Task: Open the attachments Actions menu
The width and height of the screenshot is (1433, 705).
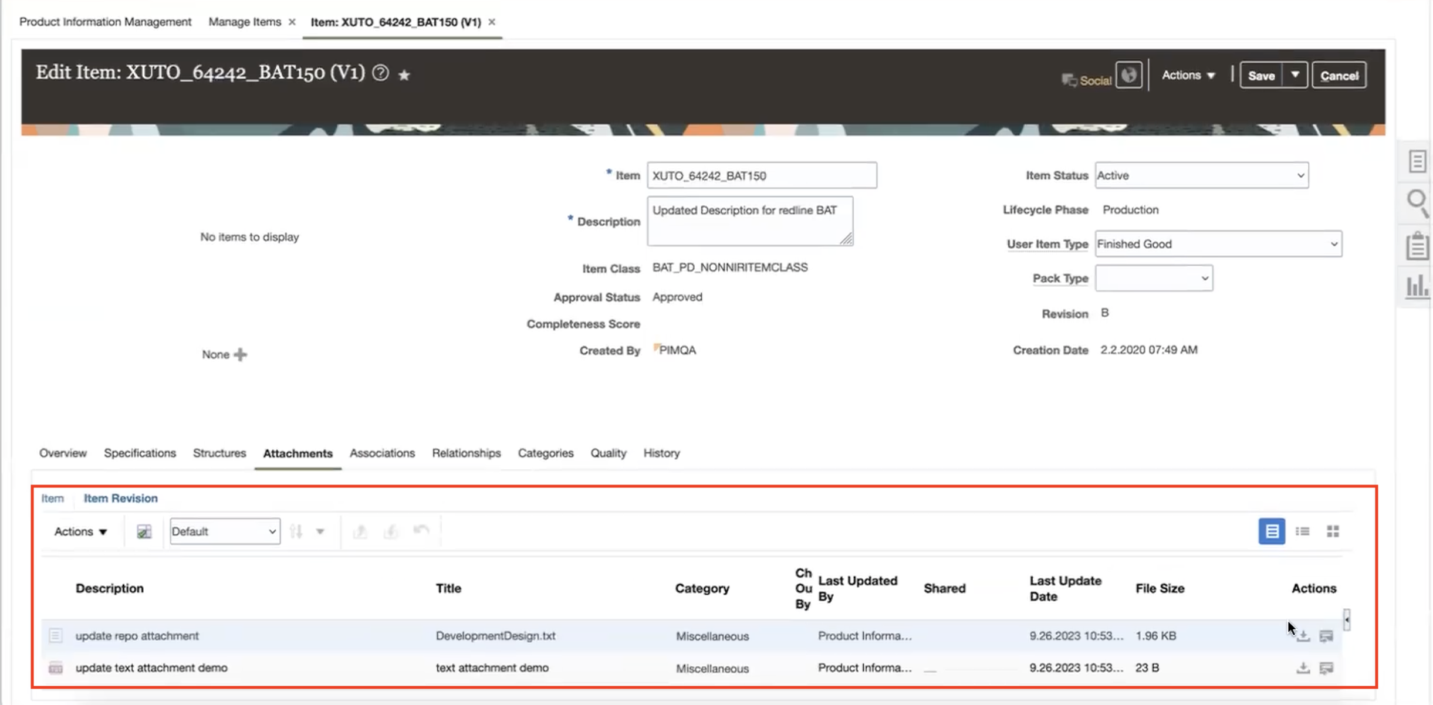Action: [x=80, y=531]
